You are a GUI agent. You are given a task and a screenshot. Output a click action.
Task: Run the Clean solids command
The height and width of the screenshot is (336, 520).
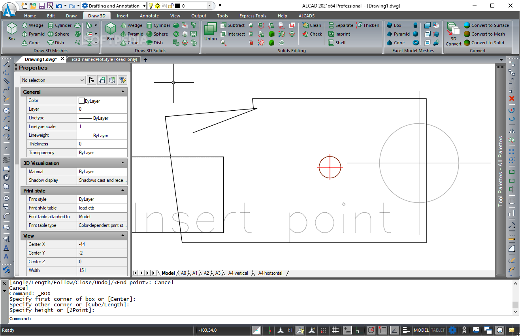pos(312,25)
